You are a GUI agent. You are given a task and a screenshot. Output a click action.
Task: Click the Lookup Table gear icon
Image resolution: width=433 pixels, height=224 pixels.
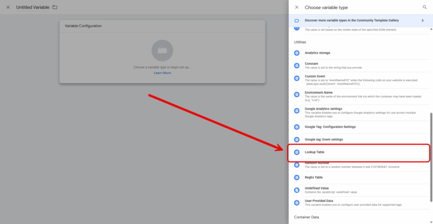pos(297,152)
